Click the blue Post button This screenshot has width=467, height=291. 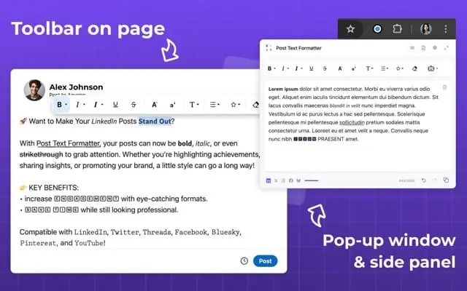pos(265,261)
